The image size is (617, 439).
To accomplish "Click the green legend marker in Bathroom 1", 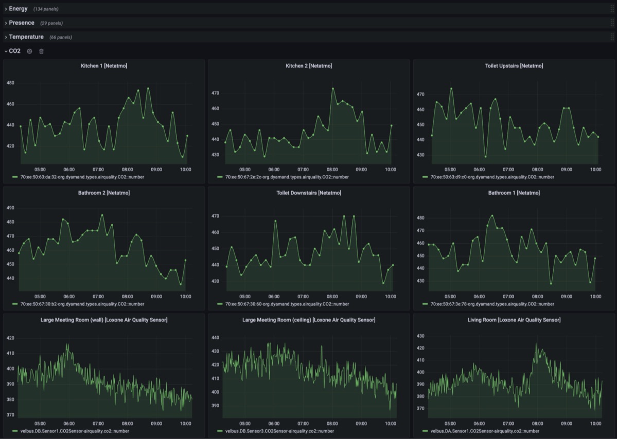I will [425, 304].
